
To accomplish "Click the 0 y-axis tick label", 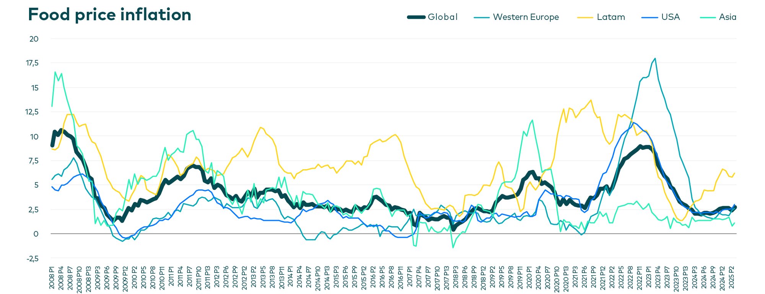I will click(x=36, y=234).
